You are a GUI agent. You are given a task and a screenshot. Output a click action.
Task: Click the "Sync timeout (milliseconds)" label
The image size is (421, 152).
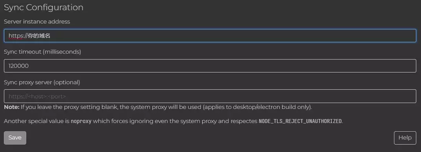(42, 52)
